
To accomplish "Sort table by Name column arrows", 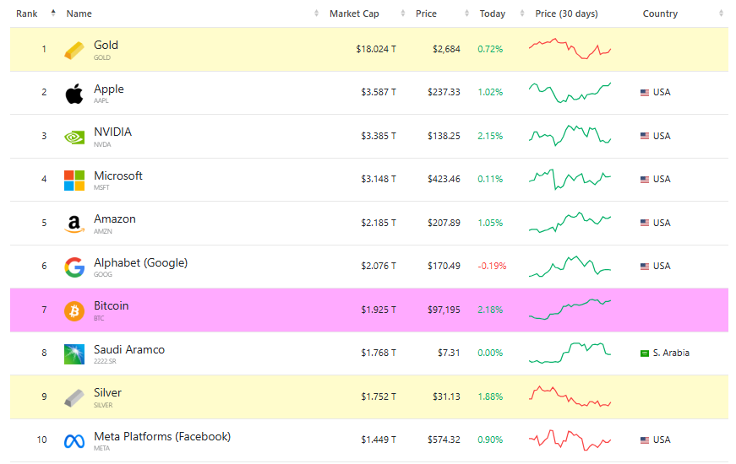I will (316, 13).
